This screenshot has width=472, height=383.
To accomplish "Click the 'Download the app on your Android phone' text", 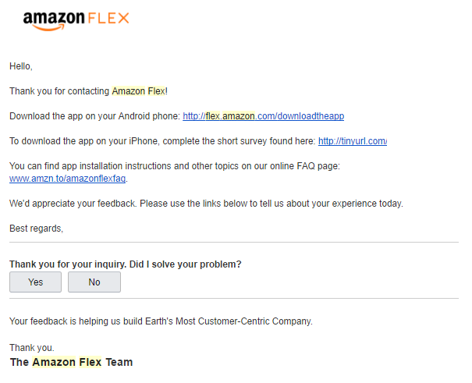I will [95, 116].
